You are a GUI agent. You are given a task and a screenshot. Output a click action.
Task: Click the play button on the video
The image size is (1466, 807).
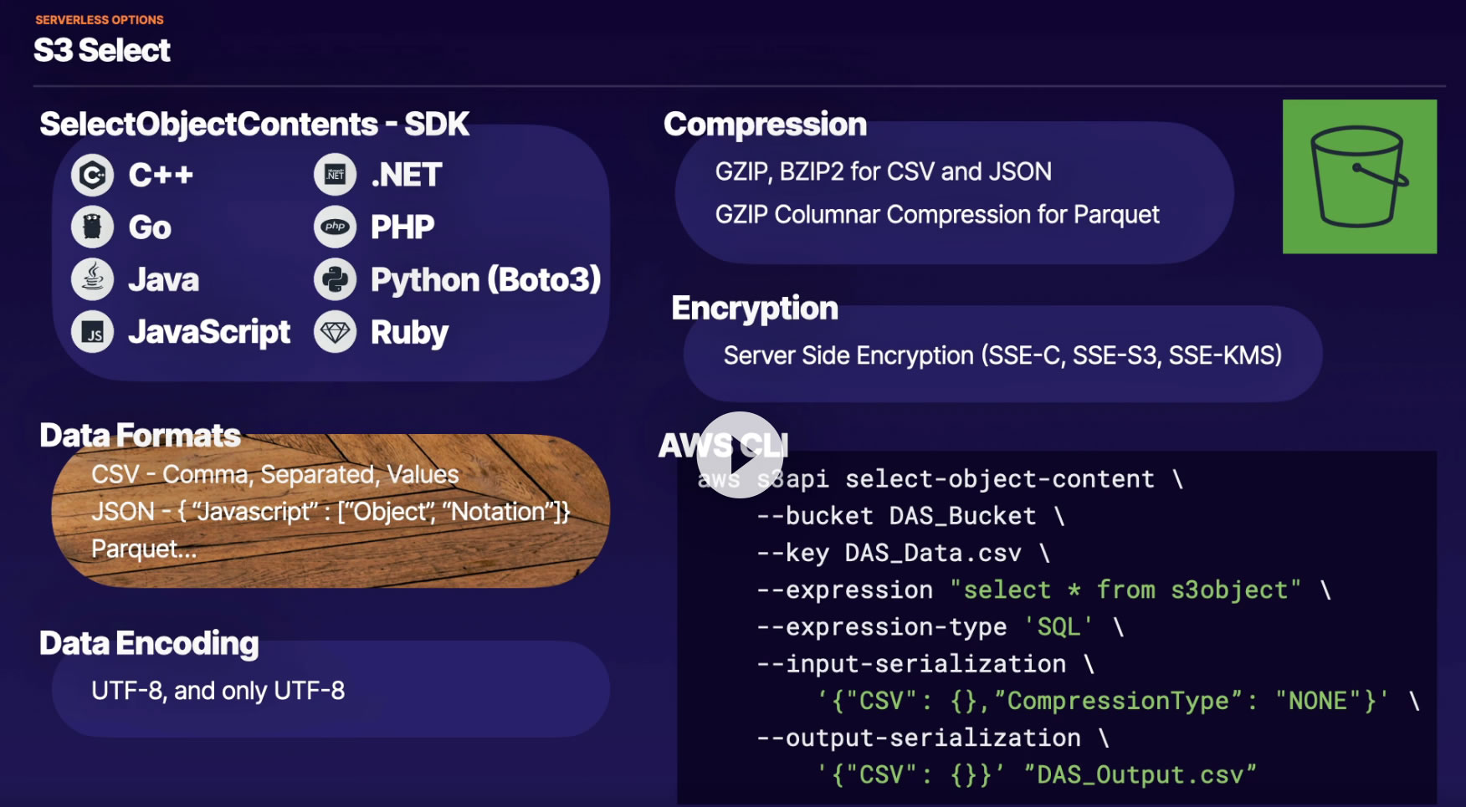coord(740,455)
